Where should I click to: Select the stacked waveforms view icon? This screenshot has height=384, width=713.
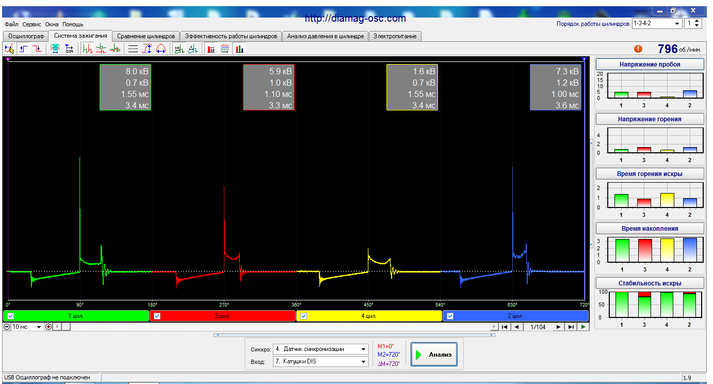[x=101, y=49]
